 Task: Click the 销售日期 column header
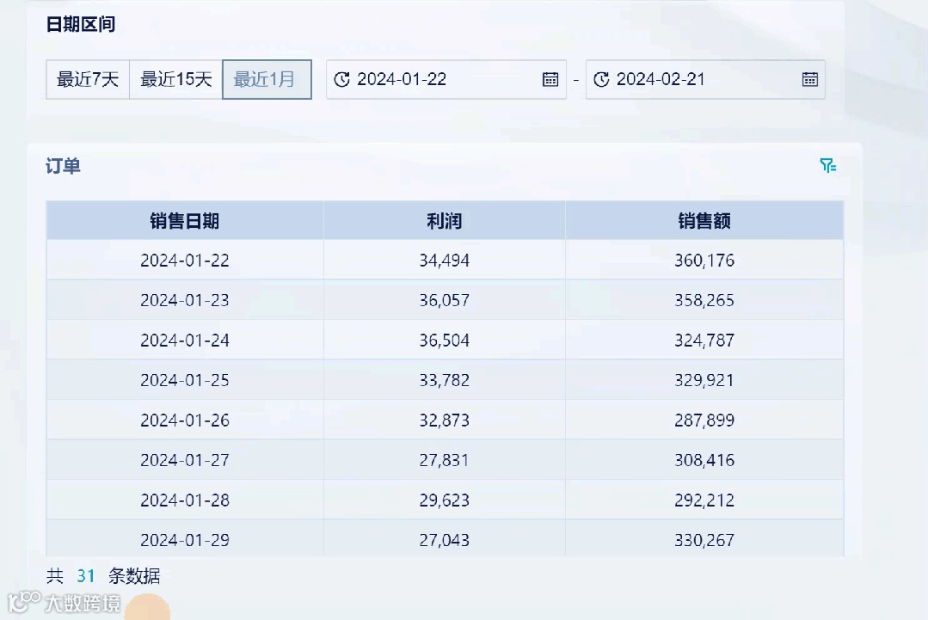185,221
